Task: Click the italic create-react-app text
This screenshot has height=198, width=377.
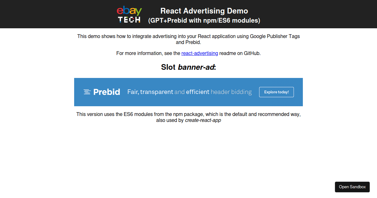Action: pos(203,120)
